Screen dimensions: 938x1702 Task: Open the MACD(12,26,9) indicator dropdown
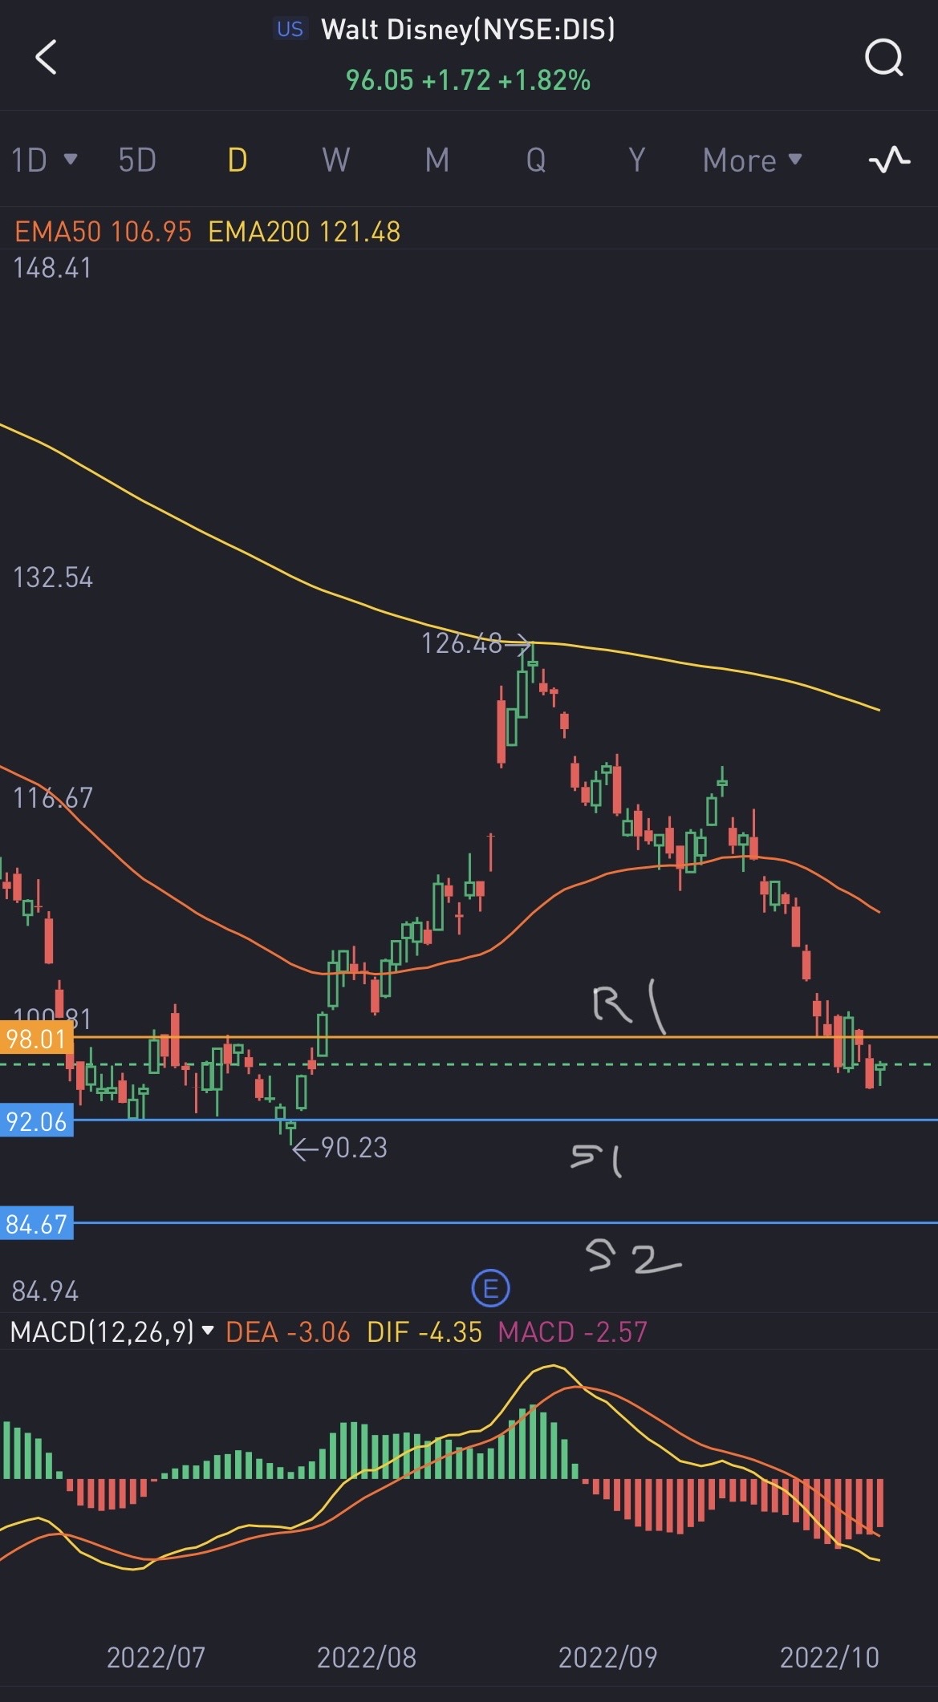tap(112, 1332)
